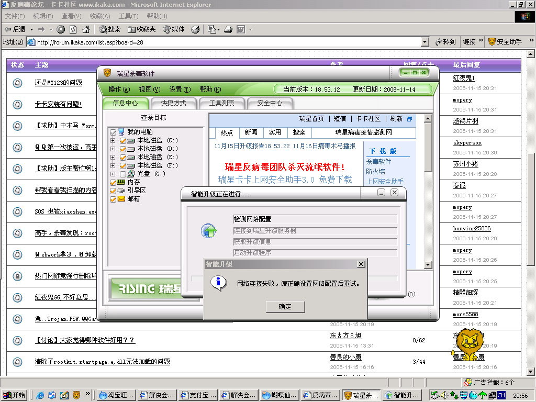Image resolution: width=536 pixels, height=402 pixels.
Task: Switch to the 安全中心 tab
Action: click(270, 103)
